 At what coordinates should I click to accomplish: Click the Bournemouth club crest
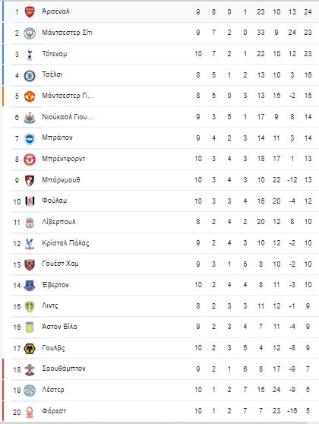coord(30,180)
